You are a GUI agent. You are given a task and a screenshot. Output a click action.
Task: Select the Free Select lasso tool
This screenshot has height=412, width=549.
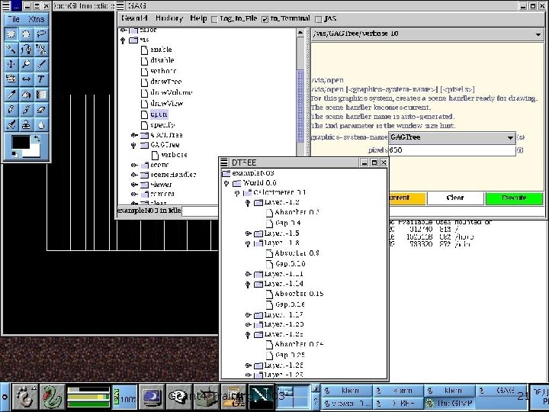(x=41, y=34)
